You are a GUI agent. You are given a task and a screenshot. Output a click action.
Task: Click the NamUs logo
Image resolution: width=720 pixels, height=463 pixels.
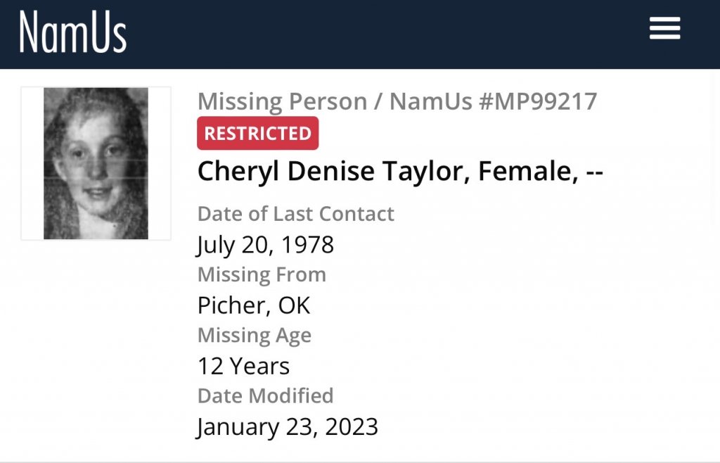[72, 32]
